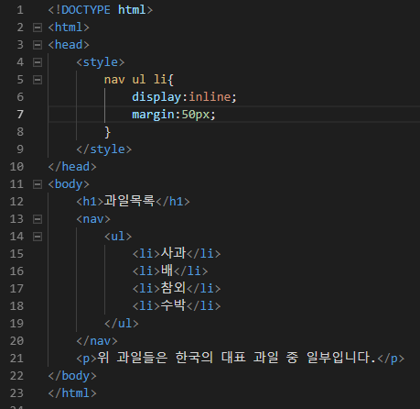Click the list item text '배'
This screenshot has width=420, height=409.
(167, 271)
